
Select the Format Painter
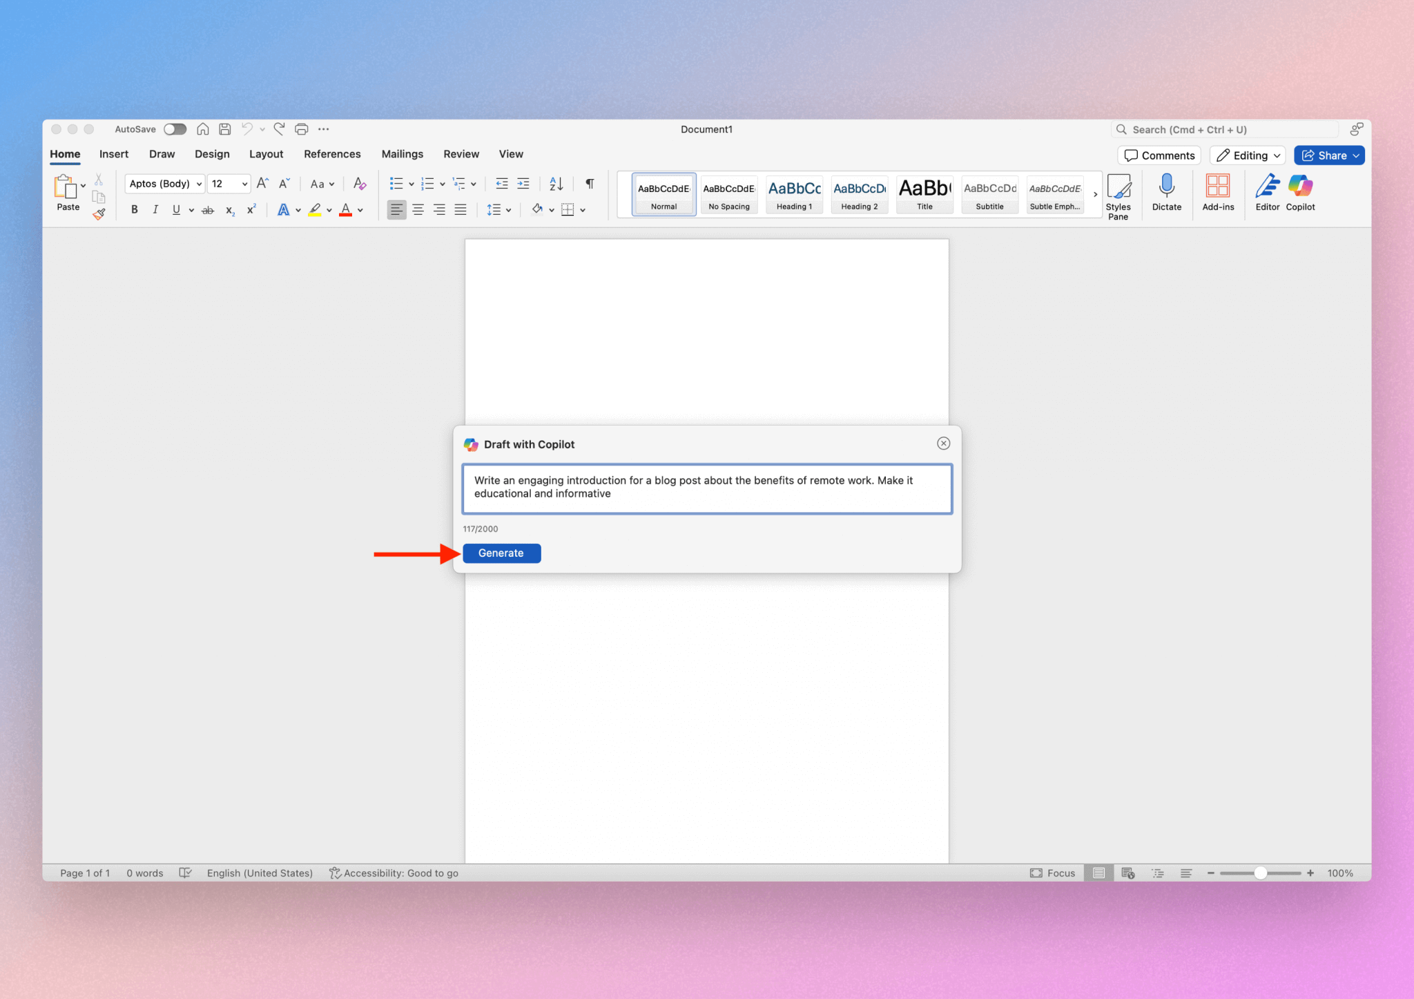point(99,214)
